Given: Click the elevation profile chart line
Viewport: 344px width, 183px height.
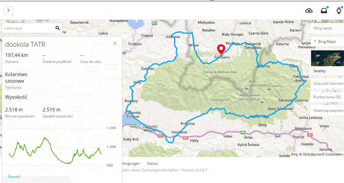Looking at the screenshot, I should [x=45, y=138].
